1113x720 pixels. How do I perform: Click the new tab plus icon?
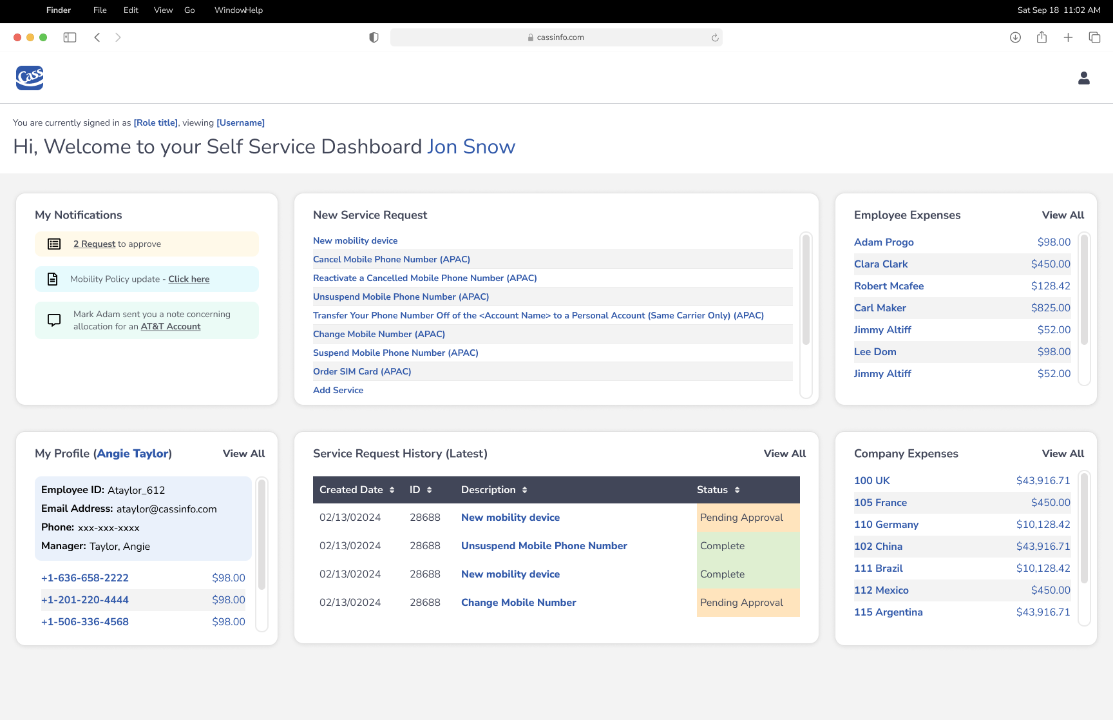coord(1068,37)
